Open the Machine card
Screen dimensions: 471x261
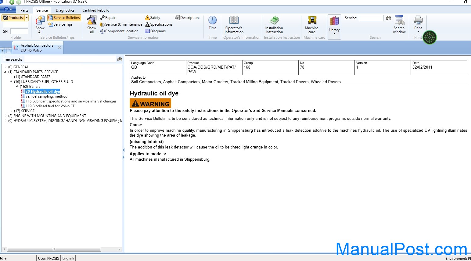pos(312,24)
